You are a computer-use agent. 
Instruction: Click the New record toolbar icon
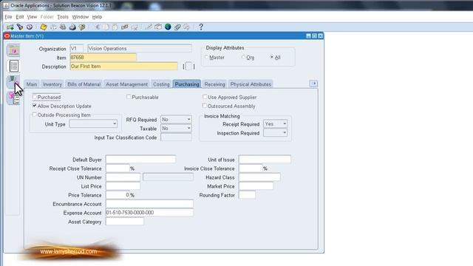point(10,27)
